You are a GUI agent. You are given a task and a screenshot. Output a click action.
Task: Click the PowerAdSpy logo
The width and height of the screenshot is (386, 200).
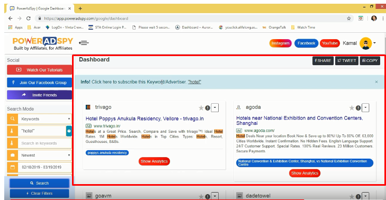pos(43,43)
